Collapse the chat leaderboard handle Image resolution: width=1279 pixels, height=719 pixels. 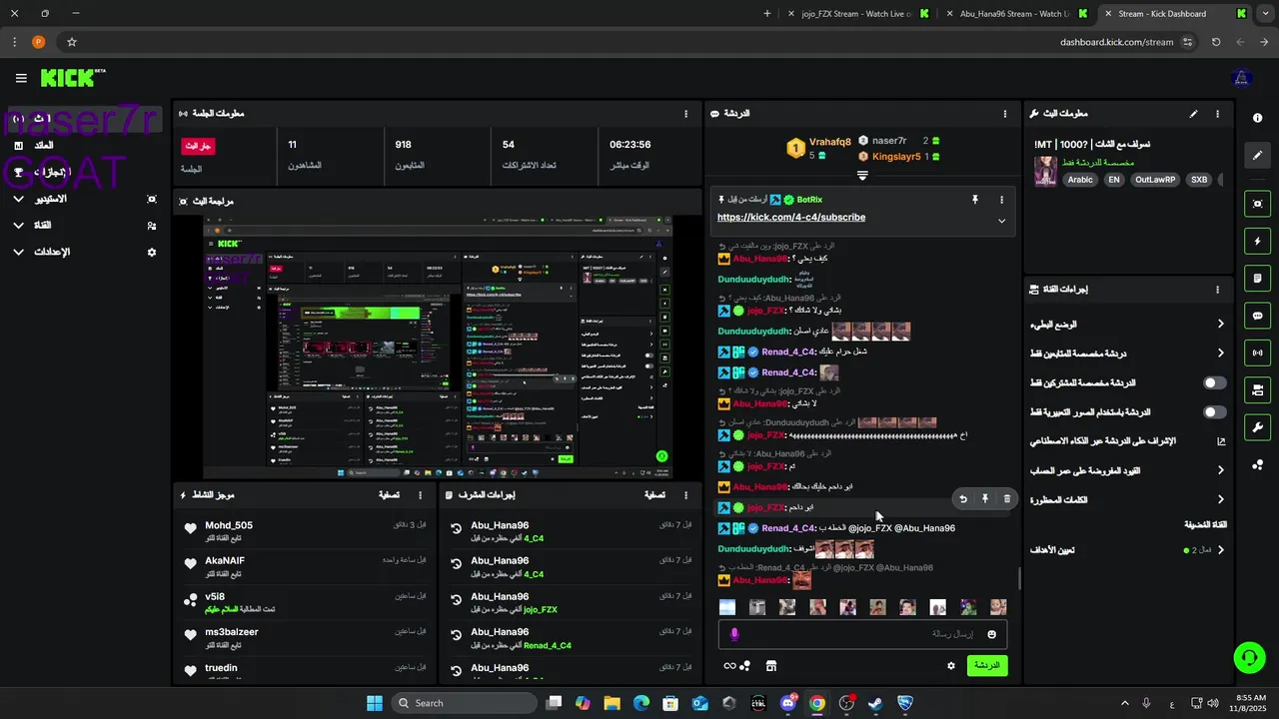point(862,176)
